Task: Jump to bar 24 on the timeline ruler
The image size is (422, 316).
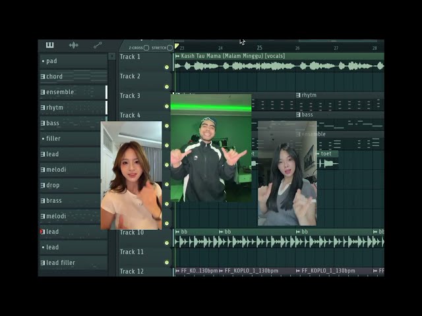Action: tap(220, 48)
